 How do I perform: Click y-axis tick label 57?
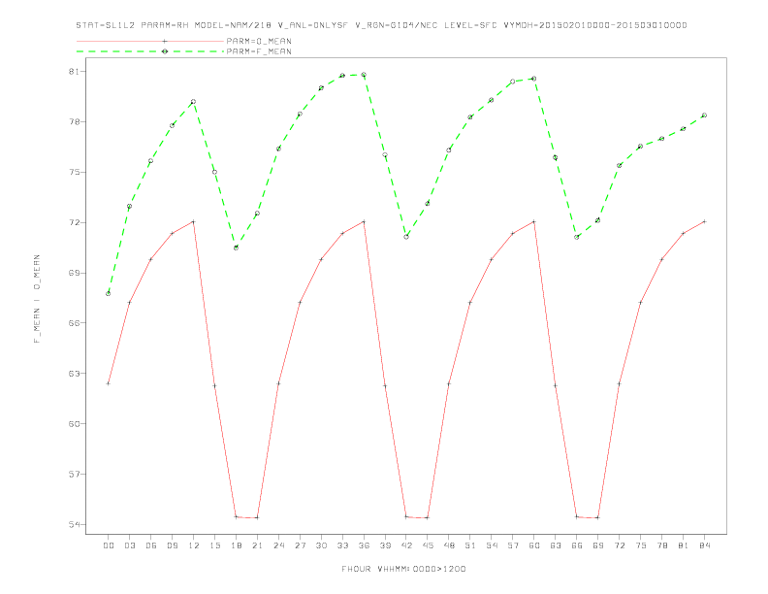pos(75,474)
